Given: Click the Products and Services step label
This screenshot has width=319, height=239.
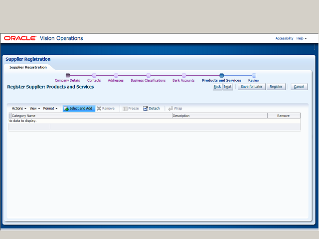Looking at the screenshot, I should 221,80.
